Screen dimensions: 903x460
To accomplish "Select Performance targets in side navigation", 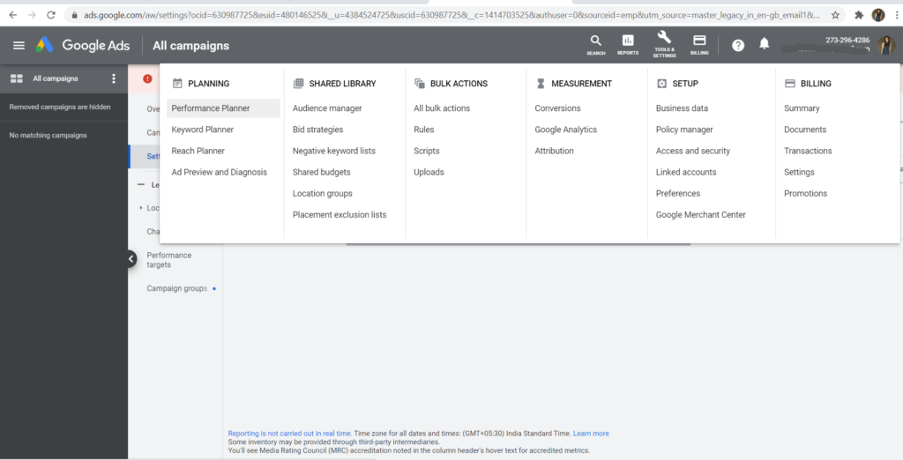I will pyautogui.click(x=168, y=260).
